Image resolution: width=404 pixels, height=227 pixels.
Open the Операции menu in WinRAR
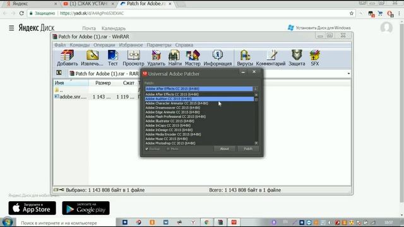[104, 45]
